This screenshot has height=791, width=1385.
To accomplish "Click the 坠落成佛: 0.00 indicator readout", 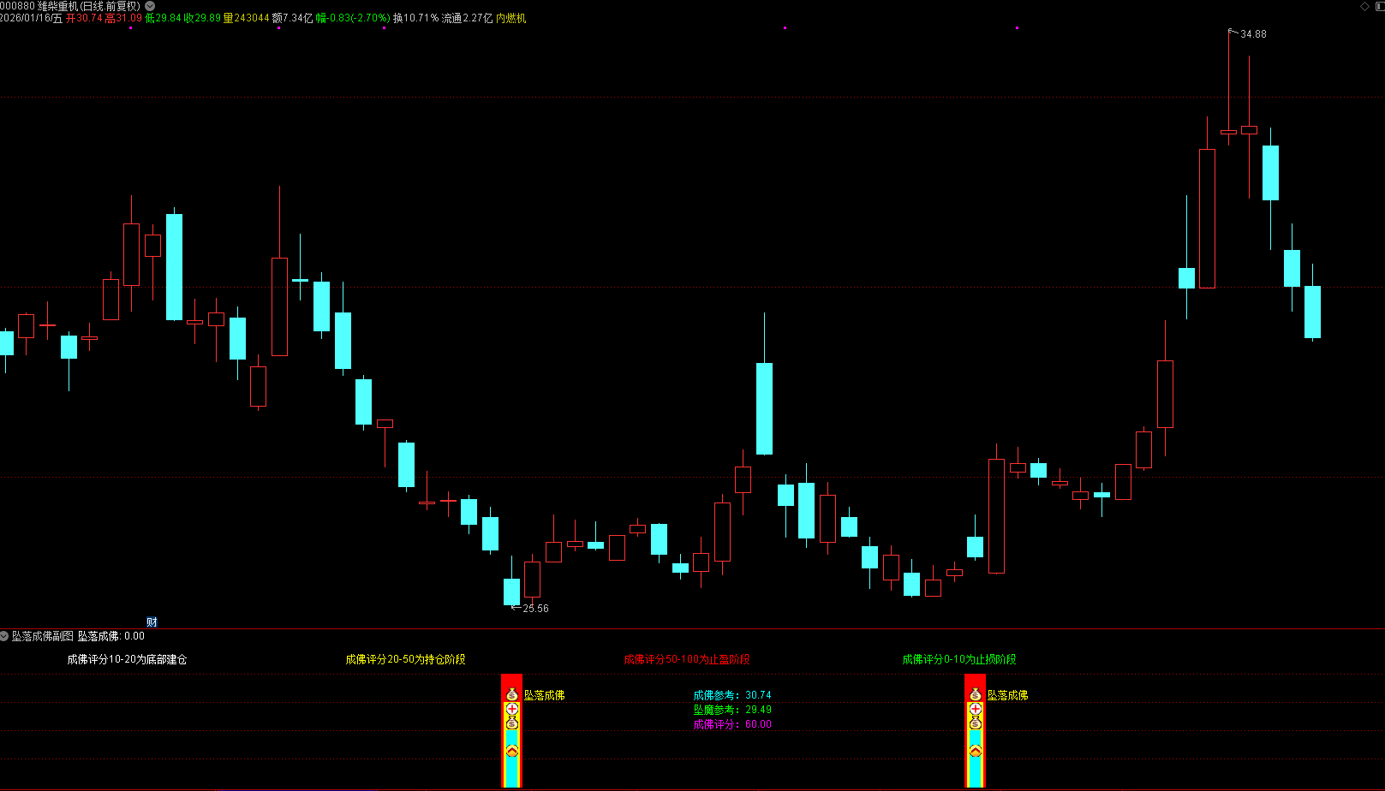I will click(111, 636).
